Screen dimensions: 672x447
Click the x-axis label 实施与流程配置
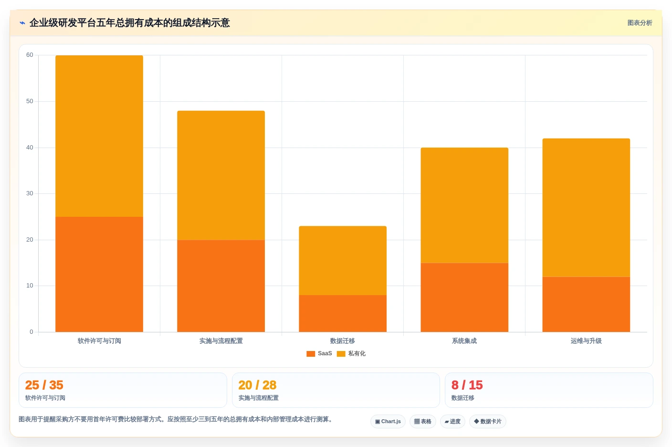(x=221, y=341)
